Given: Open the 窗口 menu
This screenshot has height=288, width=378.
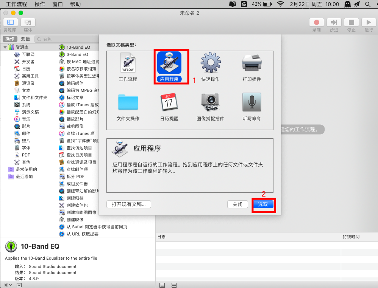Looking at the screenshot, I should [x=58, y=4].
